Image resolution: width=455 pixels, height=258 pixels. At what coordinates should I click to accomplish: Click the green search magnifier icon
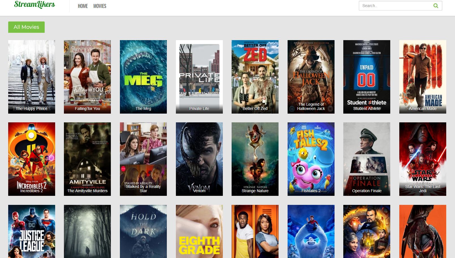click(x=435, y=6)
